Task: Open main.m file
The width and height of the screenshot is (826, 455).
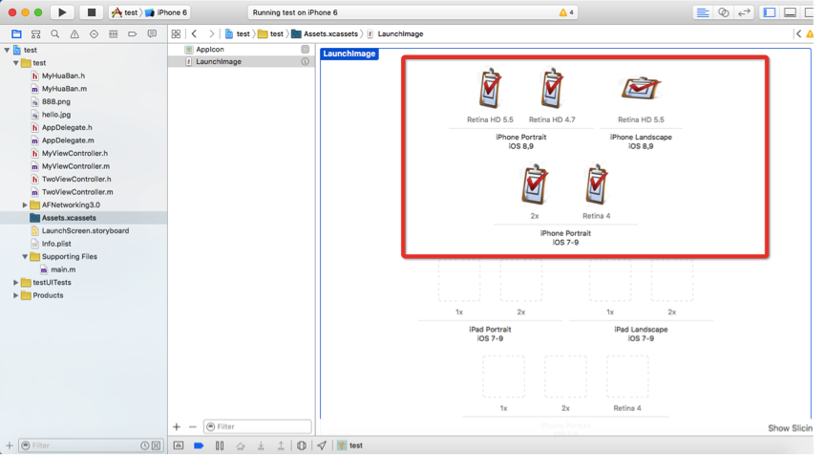Action: click(x=63, y=270)
